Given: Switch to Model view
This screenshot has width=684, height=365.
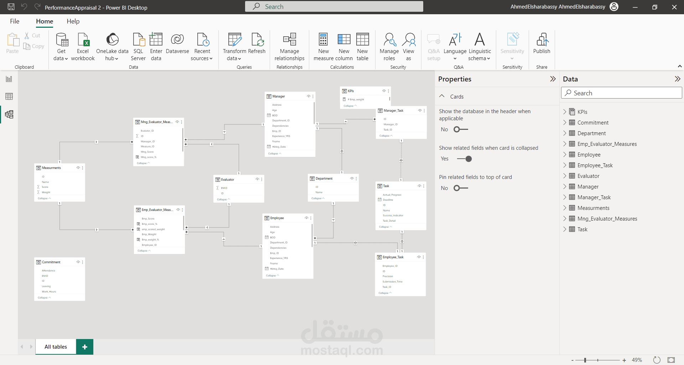Looking at the screenshot, I should (9, 114).
